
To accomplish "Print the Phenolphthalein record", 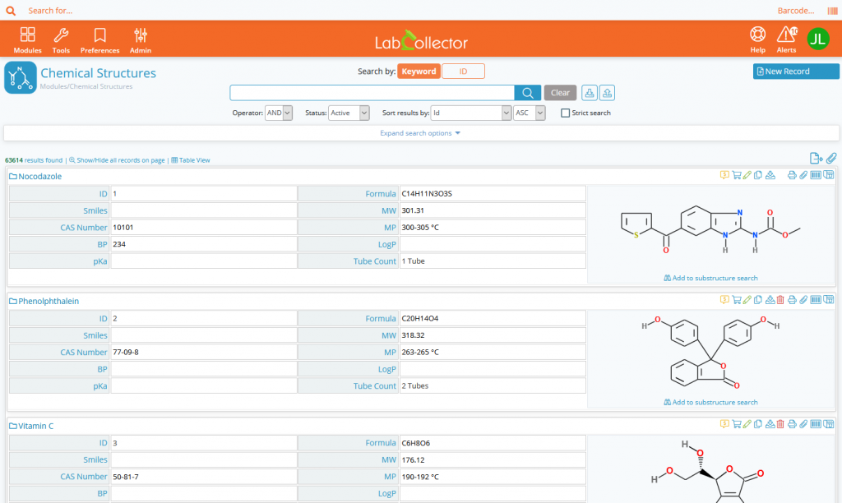I will pyautogui.click(x=792, y=299).
